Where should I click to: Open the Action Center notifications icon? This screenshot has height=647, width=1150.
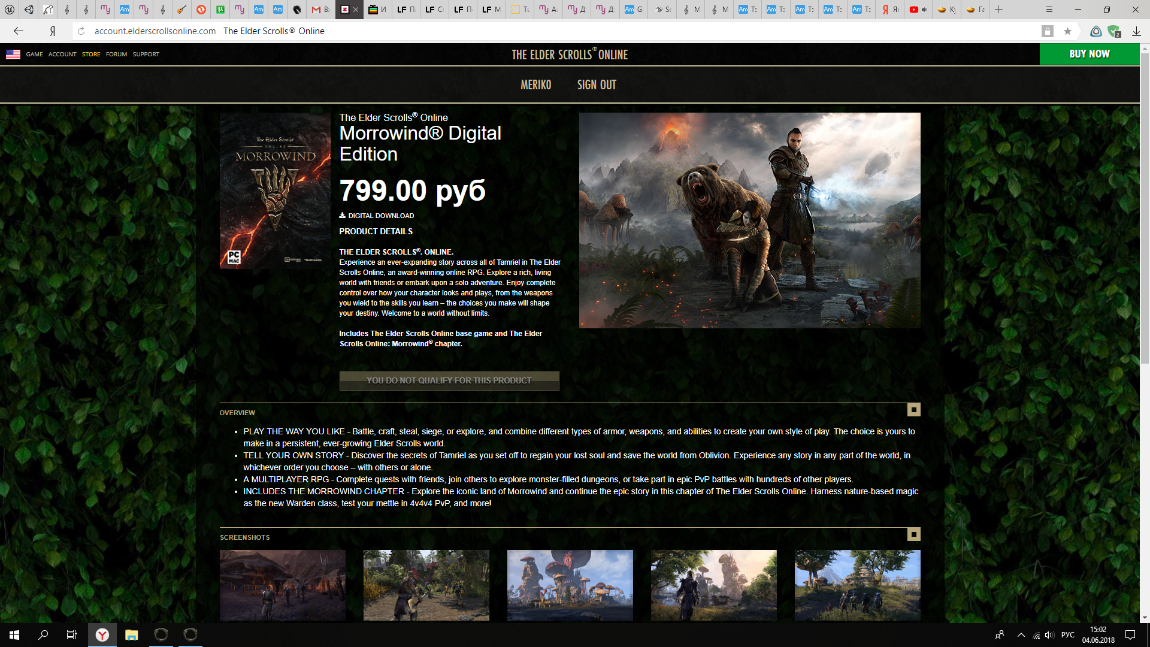pos(1130,635)
